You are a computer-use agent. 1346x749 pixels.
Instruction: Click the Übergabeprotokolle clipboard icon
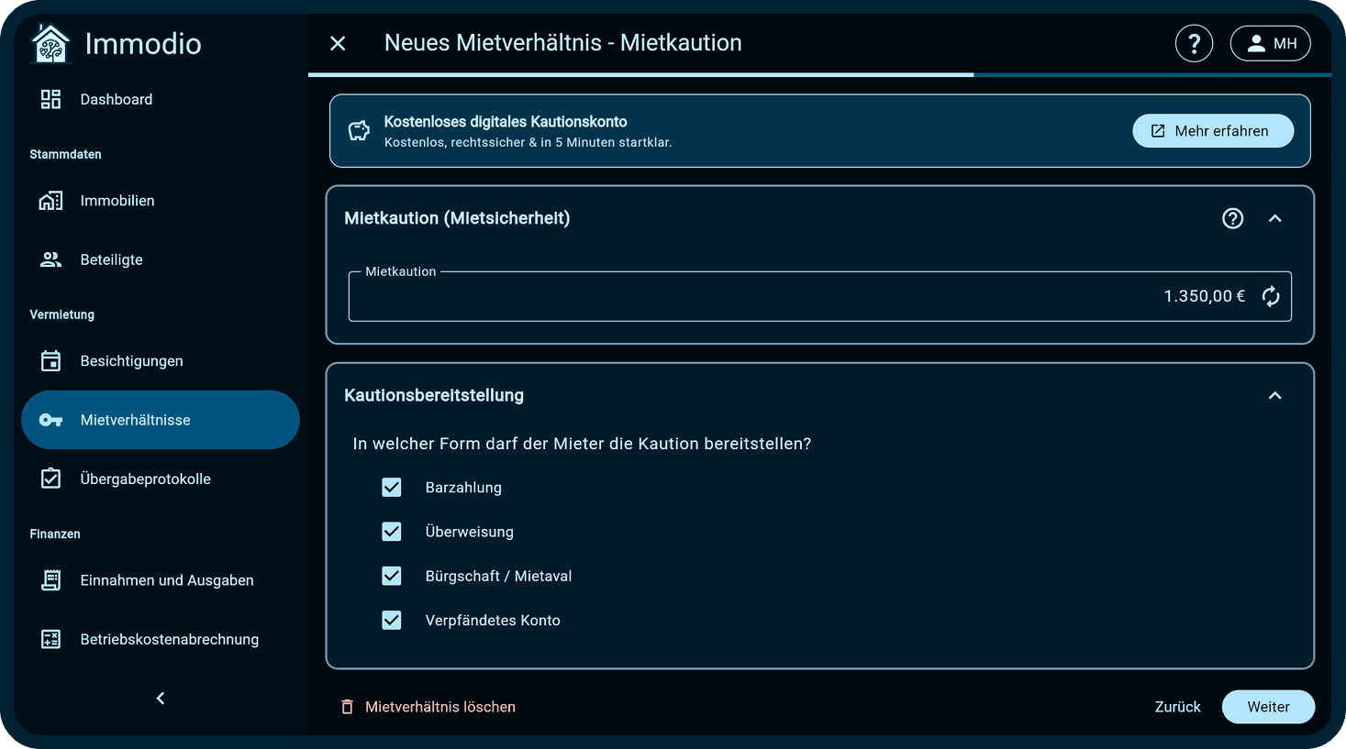50,479
